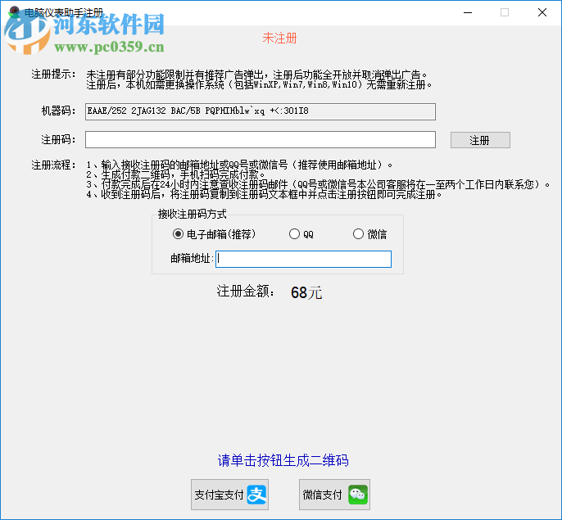Generate QR code with 微信支付 button
Screen dimensions: 562x520
[334, 495]
